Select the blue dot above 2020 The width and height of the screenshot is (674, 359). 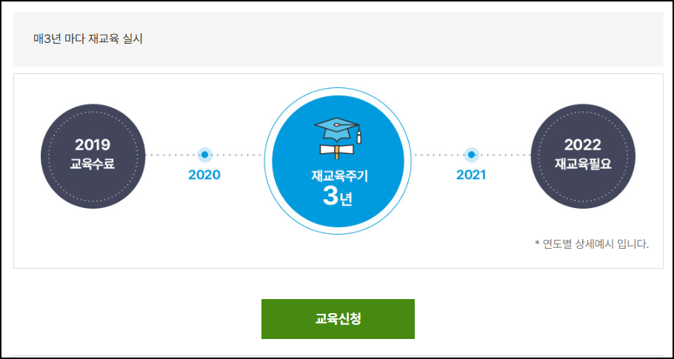pos(205,155)
